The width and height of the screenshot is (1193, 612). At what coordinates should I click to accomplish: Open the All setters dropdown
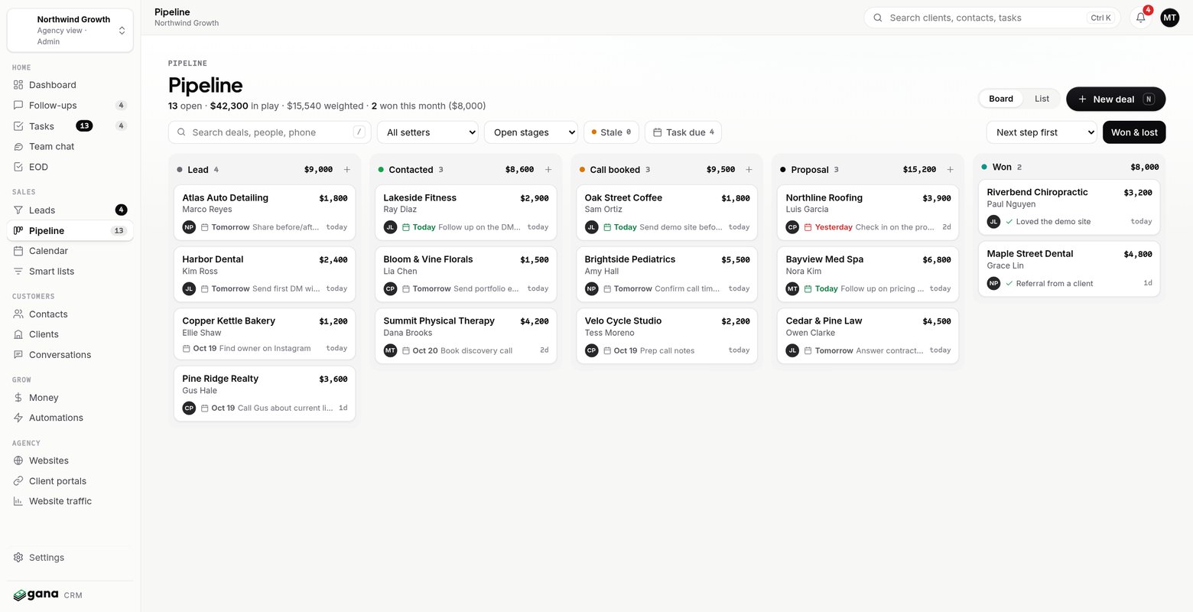pyautogui.click(x=427, y=132)
